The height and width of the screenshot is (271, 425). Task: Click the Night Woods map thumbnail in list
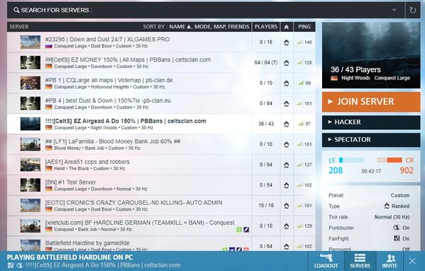point(31,124)
